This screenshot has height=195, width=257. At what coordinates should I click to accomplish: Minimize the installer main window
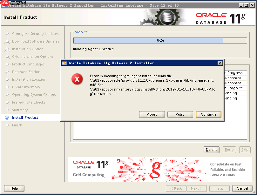point(241,5)
